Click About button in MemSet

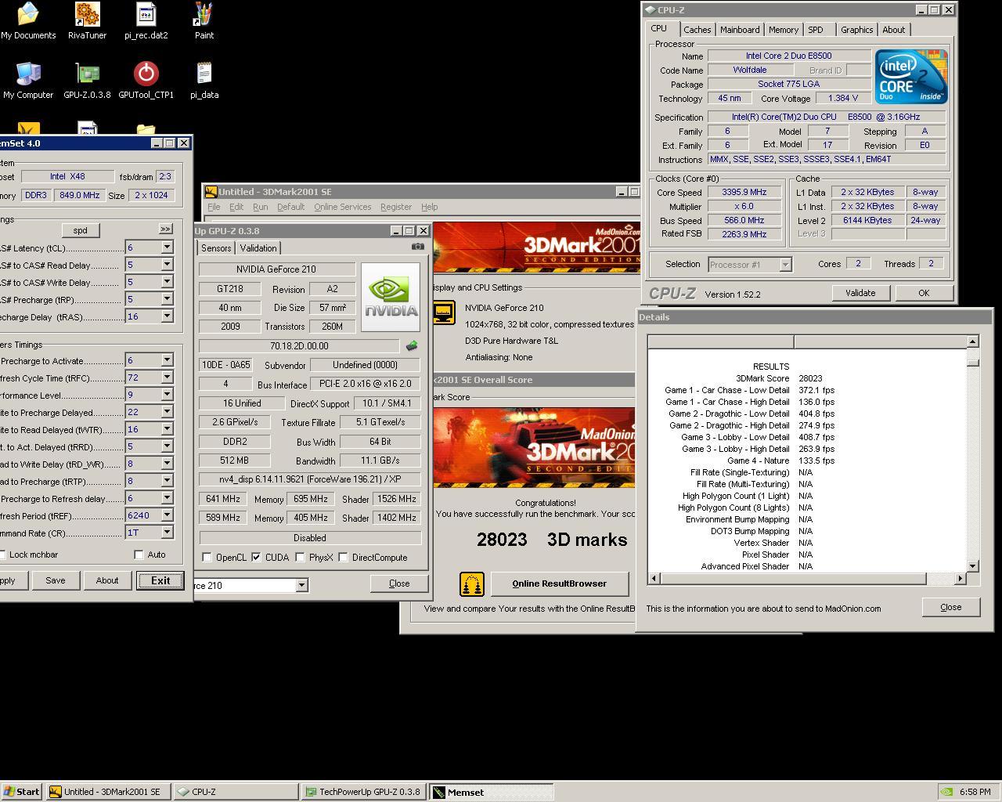[107, 580]
